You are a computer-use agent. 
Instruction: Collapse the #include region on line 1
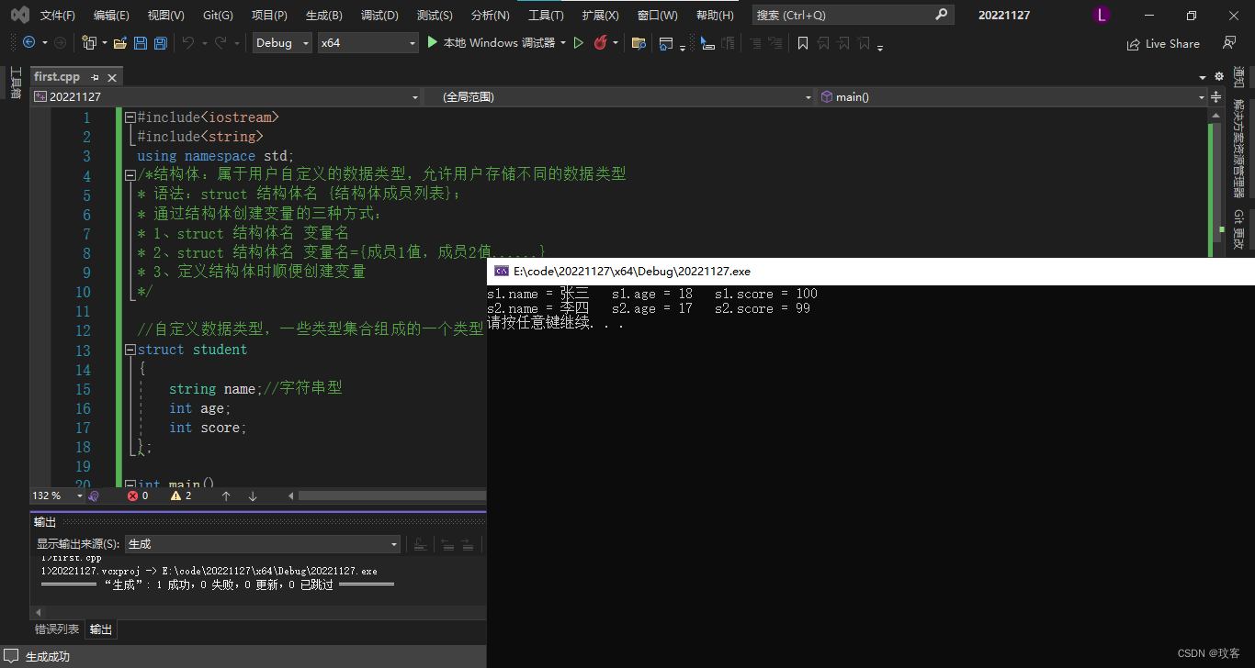(130, 117)
